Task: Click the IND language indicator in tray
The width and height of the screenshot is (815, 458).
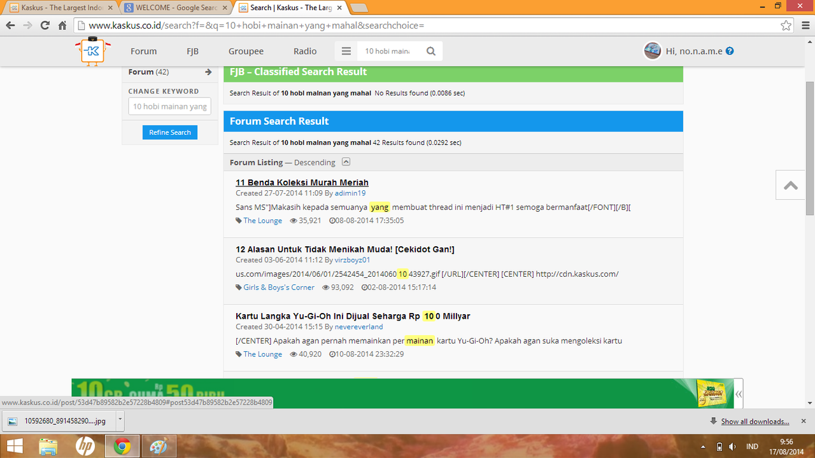Action: pos(752,447)
